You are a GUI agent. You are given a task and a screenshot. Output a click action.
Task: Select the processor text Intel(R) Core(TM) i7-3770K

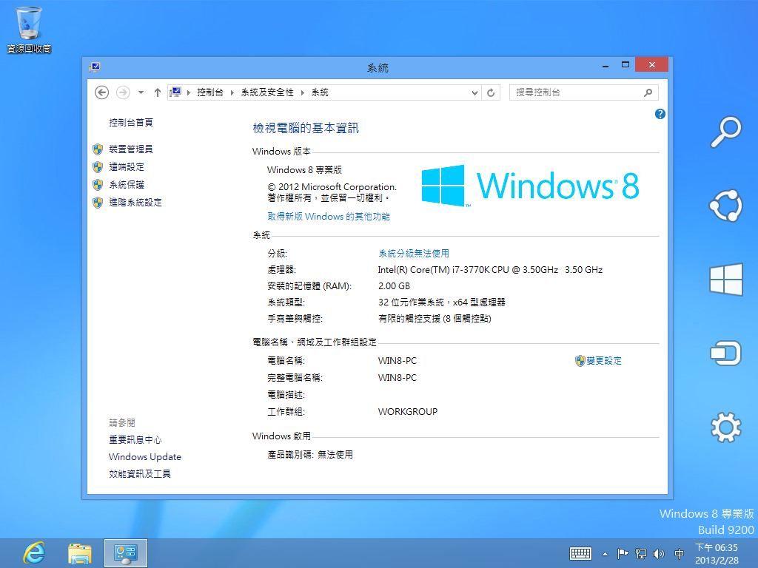(x=490, y=269)
